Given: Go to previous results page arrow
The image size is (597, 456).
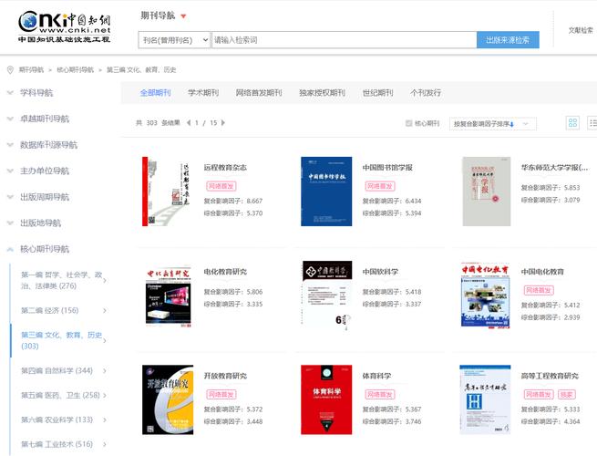Looking at the screenshot, I should coord(189,123).
